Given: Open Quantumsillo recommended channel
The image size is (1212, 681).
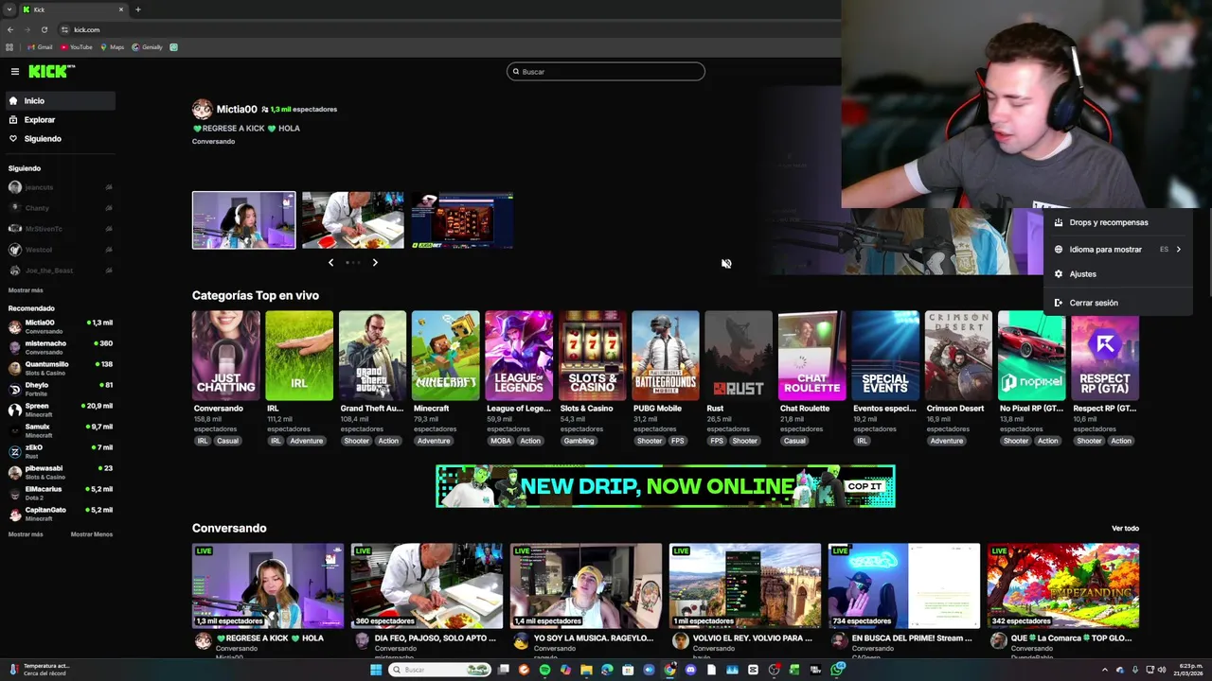Looking at the screenshot, I should [x=60, y=368].
